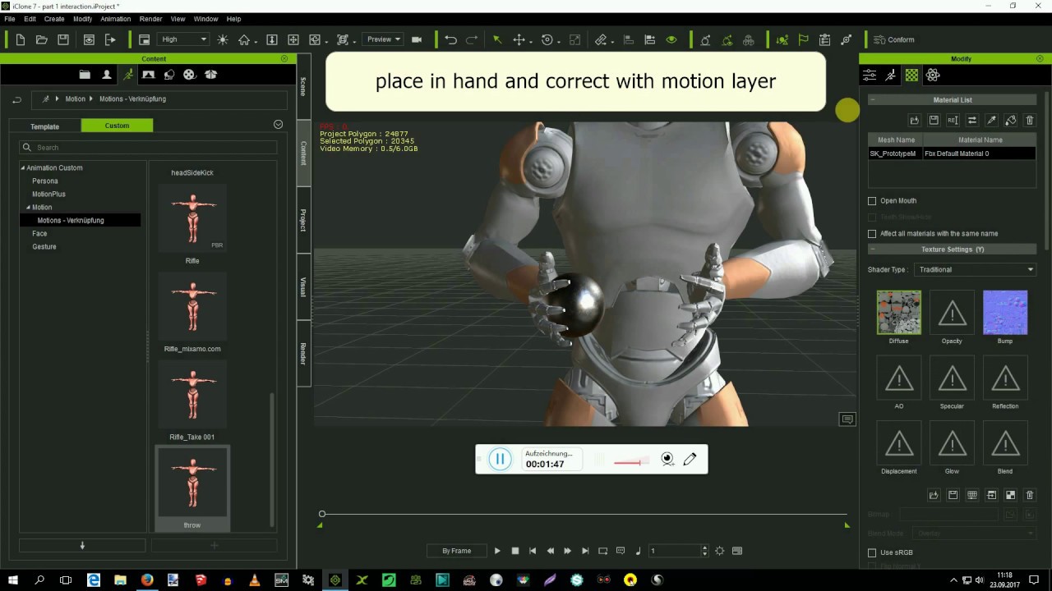Play the animation
Screen dimensions: 1052x591
click(497, 551)
